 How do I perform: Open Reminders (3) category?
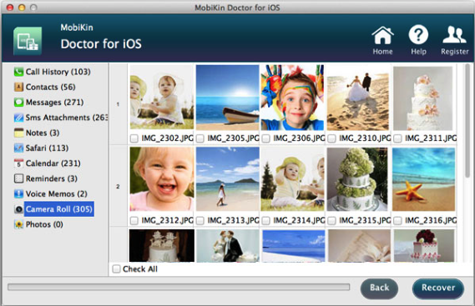[51, 178]
